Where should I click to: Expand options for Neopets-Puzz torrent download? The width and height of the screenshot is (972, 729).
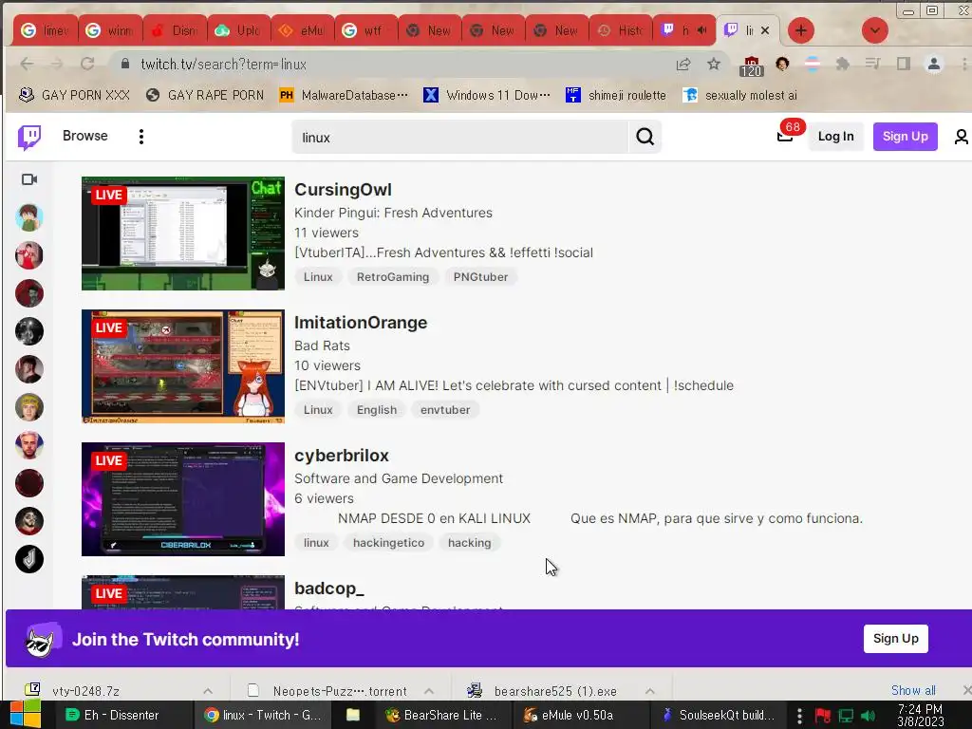coord(429,691)
